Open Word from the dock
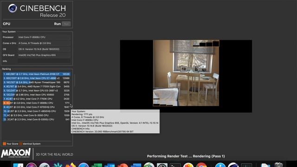 click(x=136, y=165)
